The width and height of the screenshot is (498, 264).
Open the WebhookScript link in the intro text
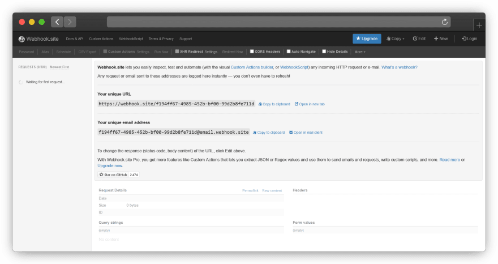coord(294,67)
